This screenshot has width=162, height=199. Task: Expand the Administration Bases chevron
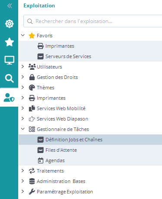pos(23,181)
